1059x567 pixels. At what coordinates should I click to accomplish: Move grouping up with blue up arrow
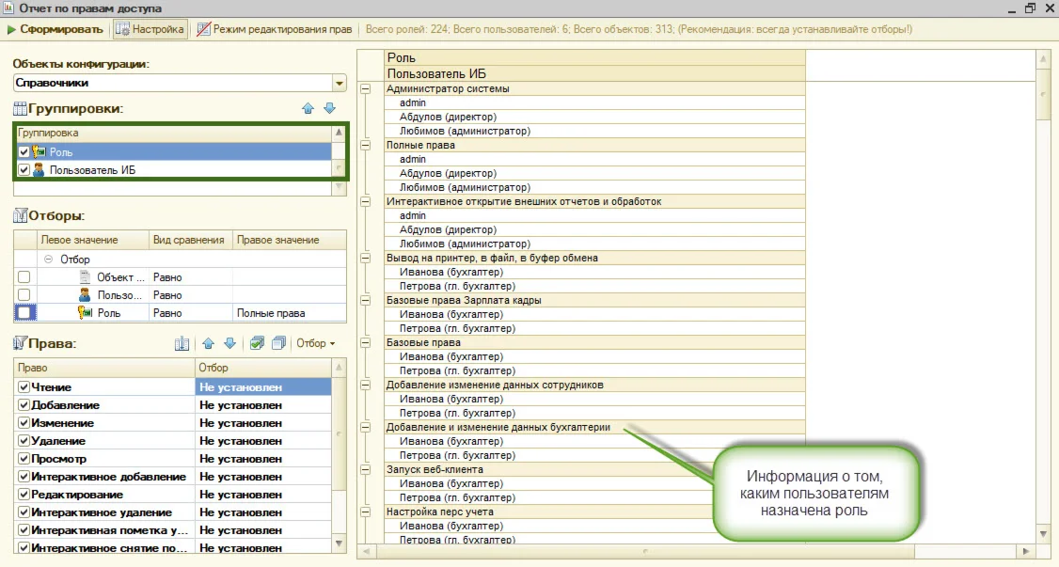308,109
